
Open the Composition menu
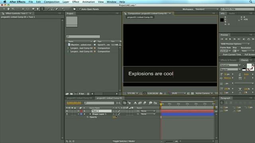[x=51, y=2]
